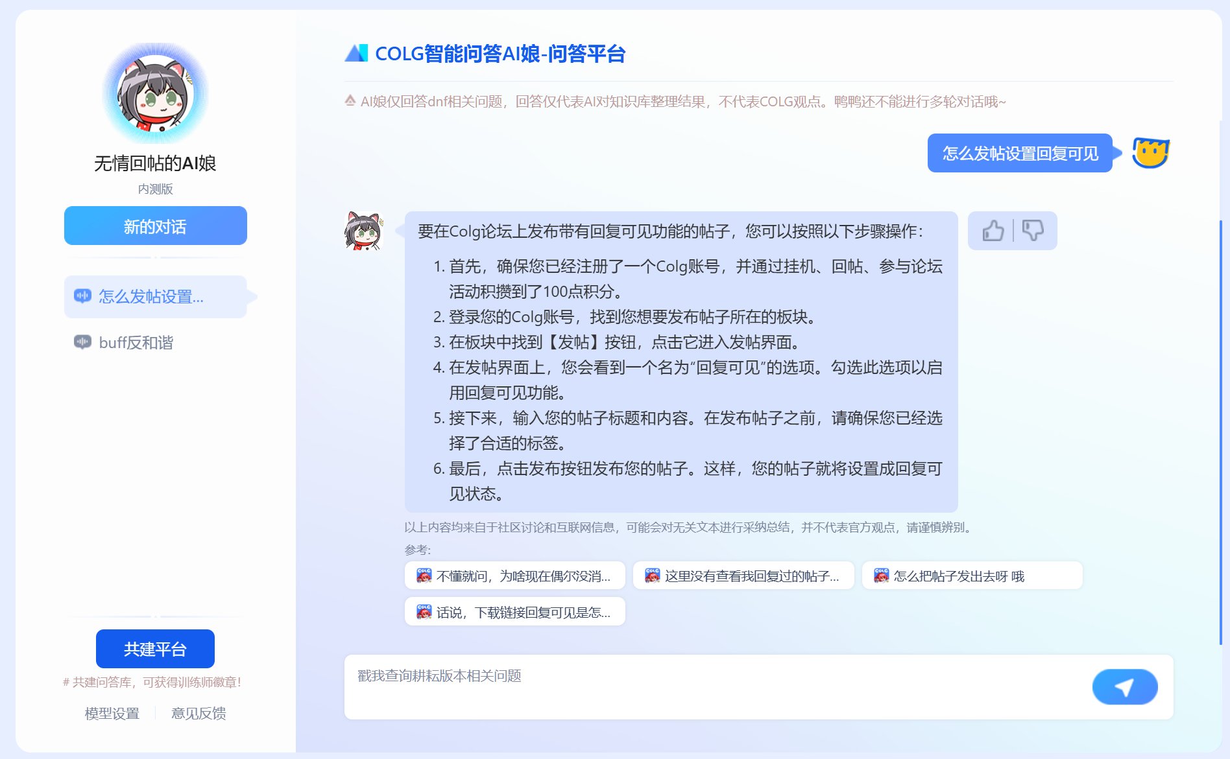1230x759 pixels.
Task: Click the user avatar beside the question bubble
Action: 1151,153
